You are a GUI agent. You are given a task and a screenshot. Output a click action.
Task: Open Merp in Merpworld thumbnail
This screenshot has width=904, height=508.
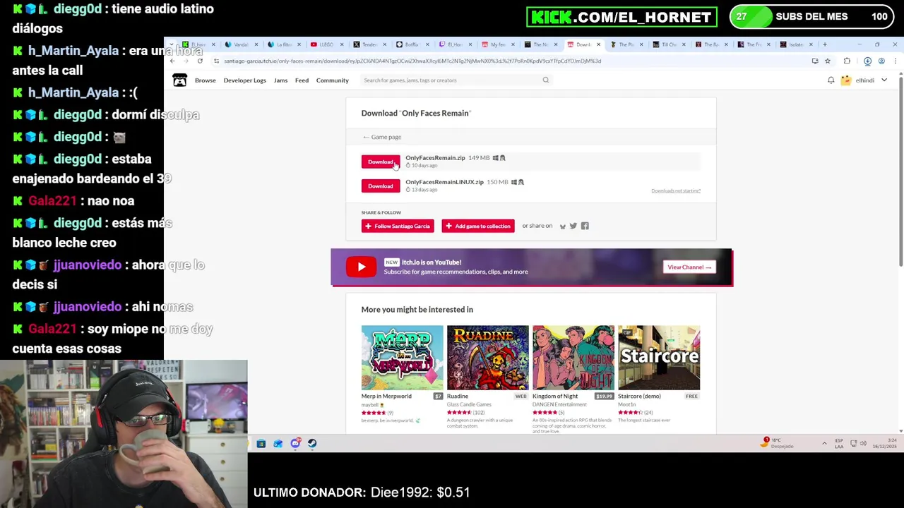403,358
